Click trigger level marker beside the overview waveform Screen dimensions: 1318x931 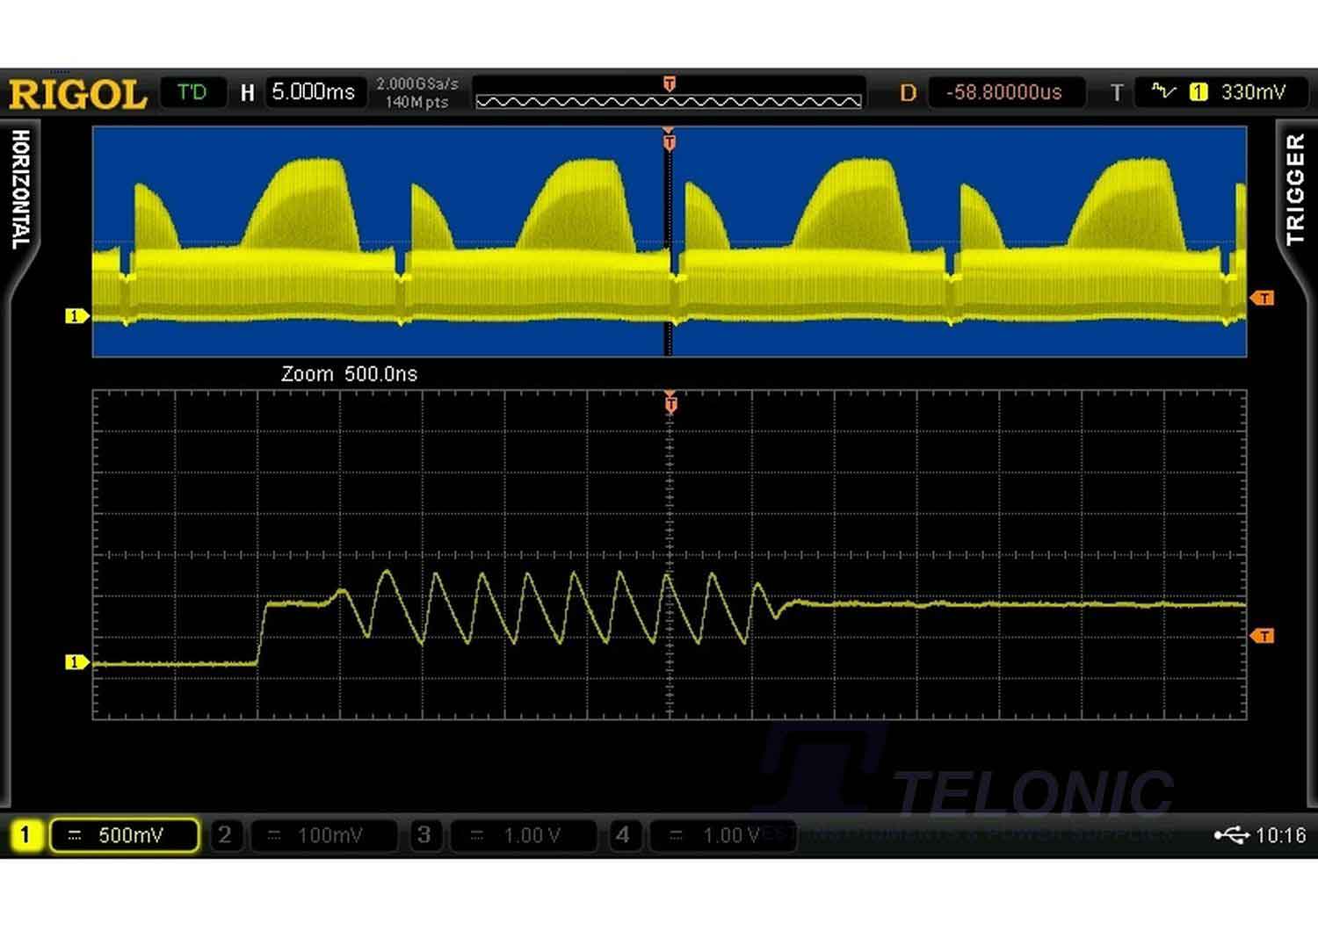coord(1262,299)
